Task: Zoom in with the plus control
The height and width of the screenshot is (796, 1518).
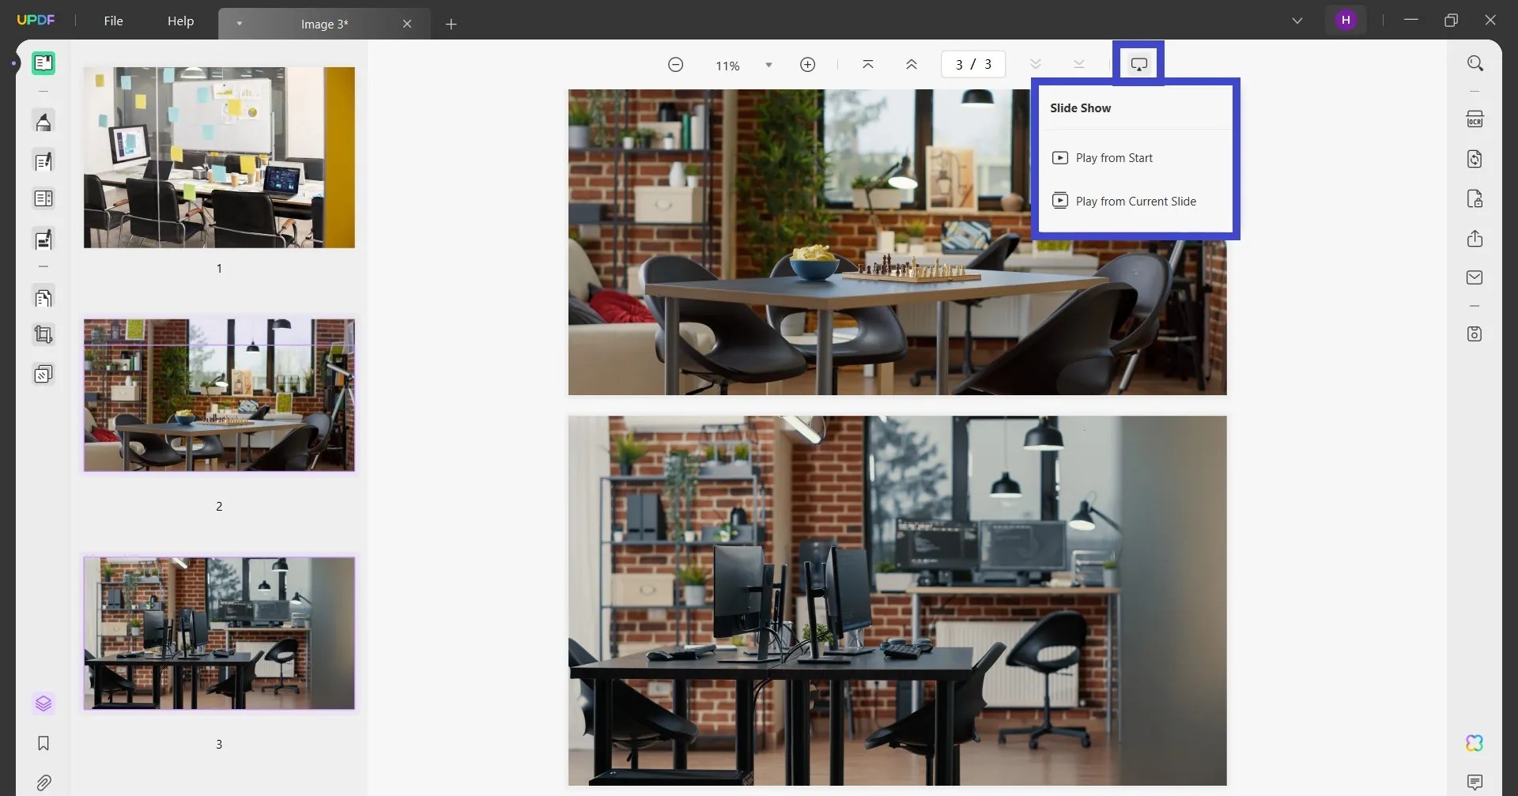Action: pyautogui.click(x=807, y=65)
